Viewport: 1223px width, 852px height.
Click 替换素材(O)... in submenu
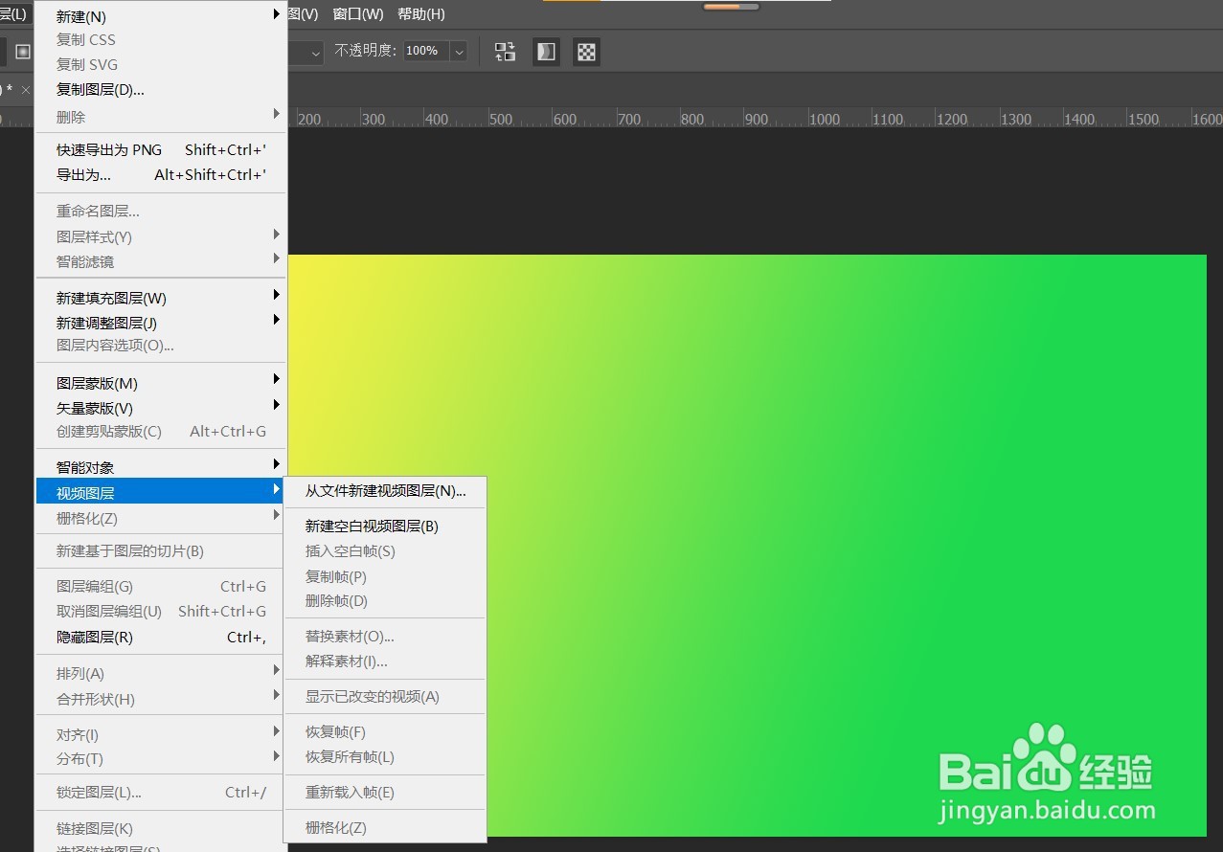click(x=385, y=636)
